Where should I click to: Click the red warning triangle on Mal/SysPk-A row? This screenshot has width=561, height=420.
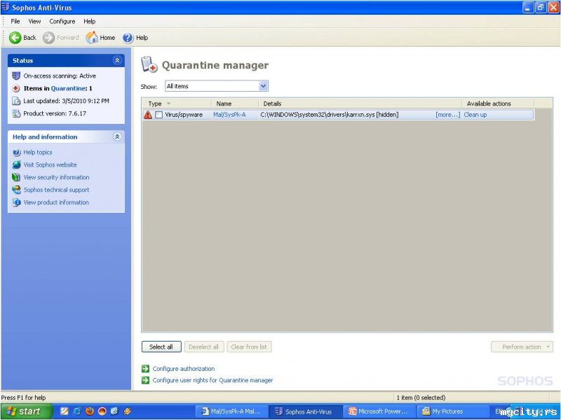click(x=148, y=115)
